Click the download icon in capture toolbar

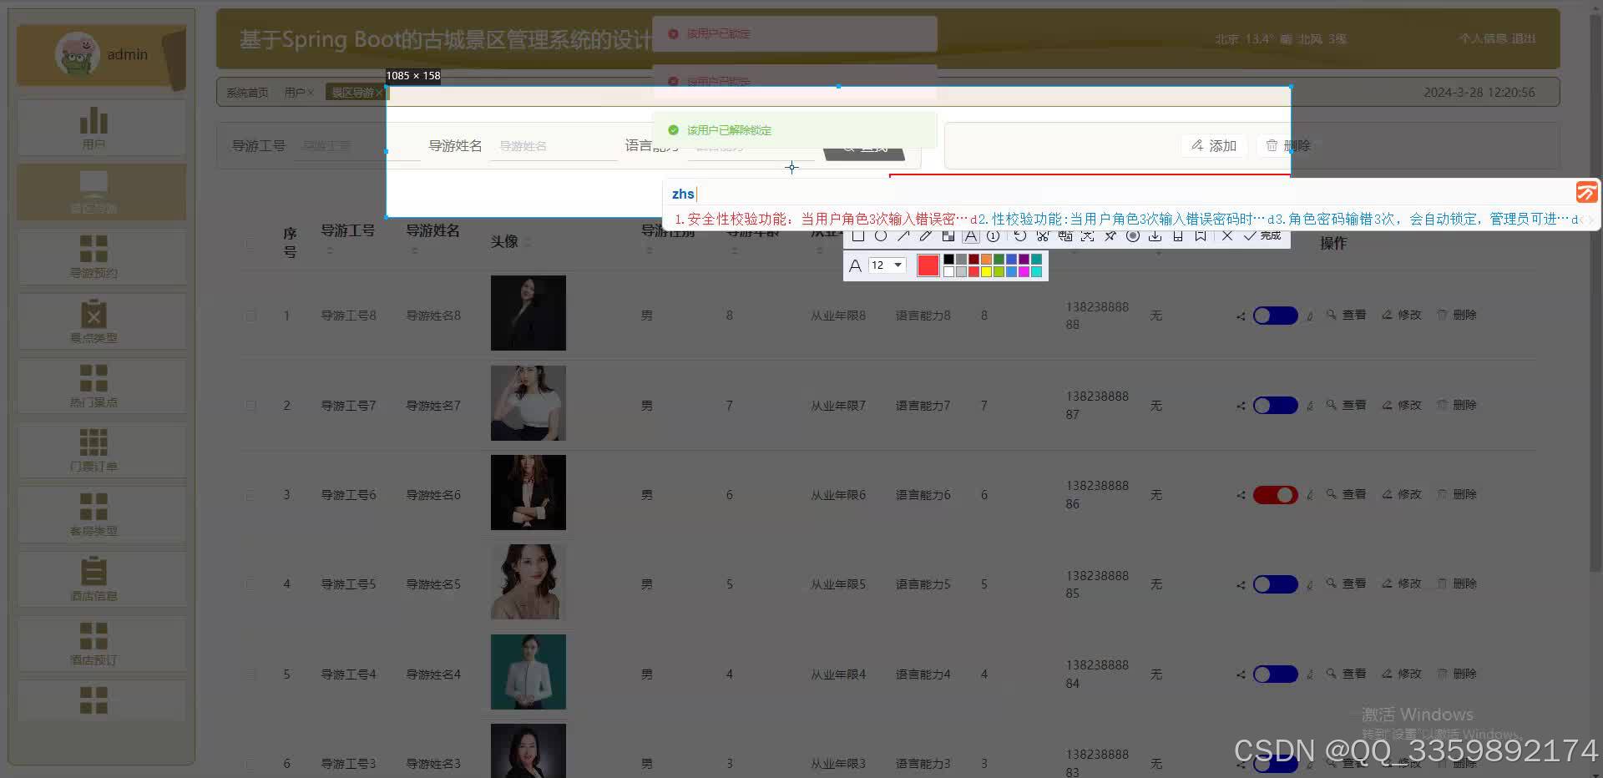click(x=1155, y=236)
